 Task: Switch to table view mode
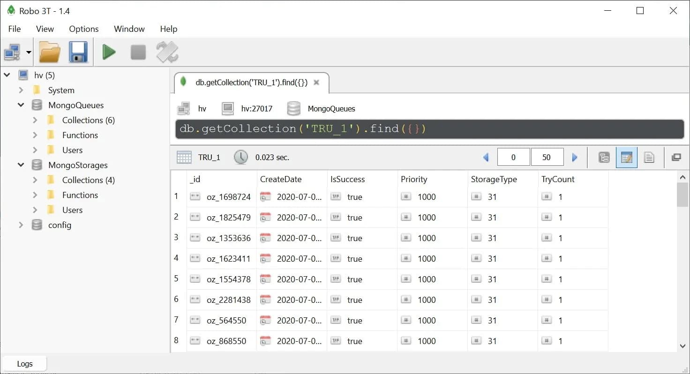627,157
